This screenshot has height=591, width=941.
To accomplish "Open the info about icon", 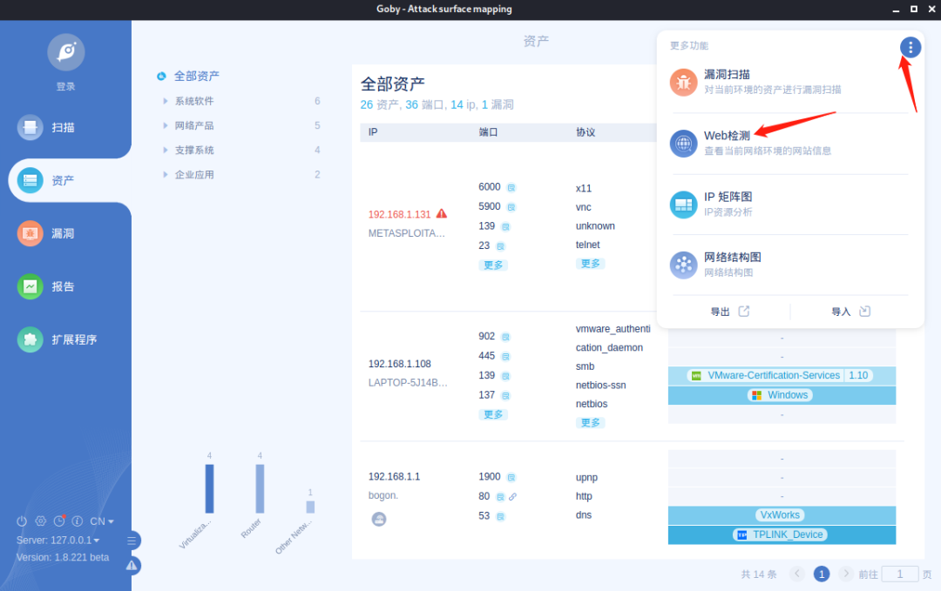I will [x=78, y=521].
